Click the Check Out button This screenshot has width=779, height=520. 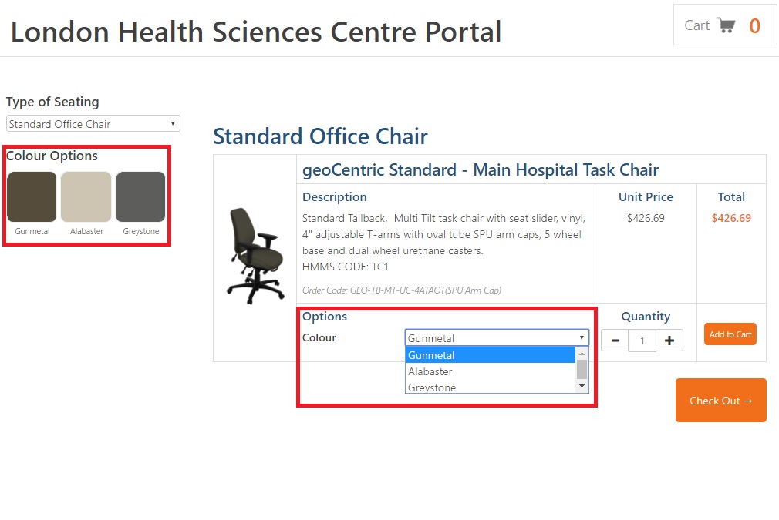pos(721,401)
